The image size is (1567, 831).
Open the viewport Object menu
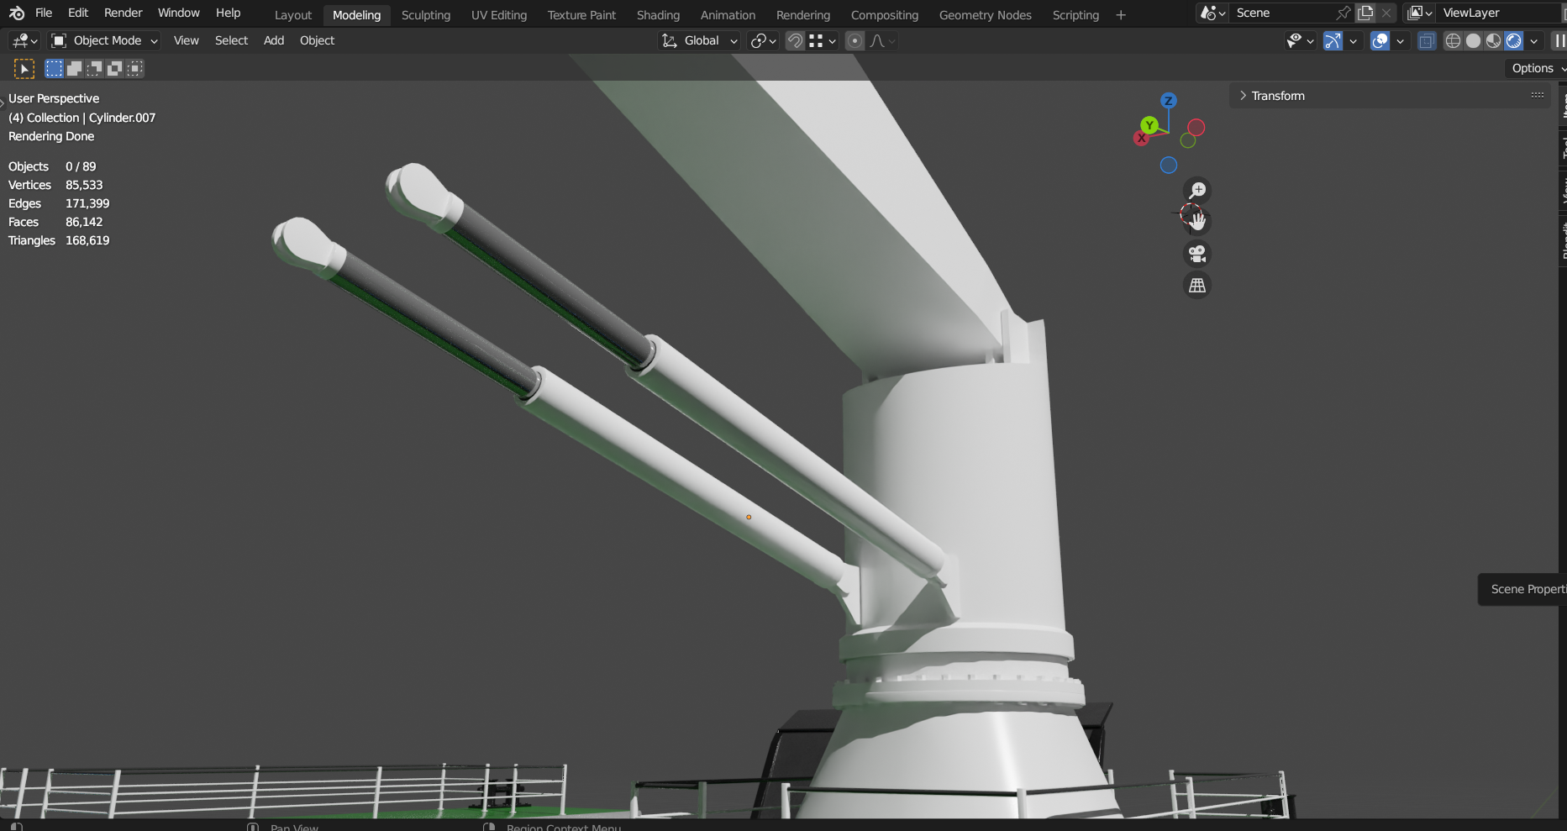pyautogui.click(x=317, y=40)
